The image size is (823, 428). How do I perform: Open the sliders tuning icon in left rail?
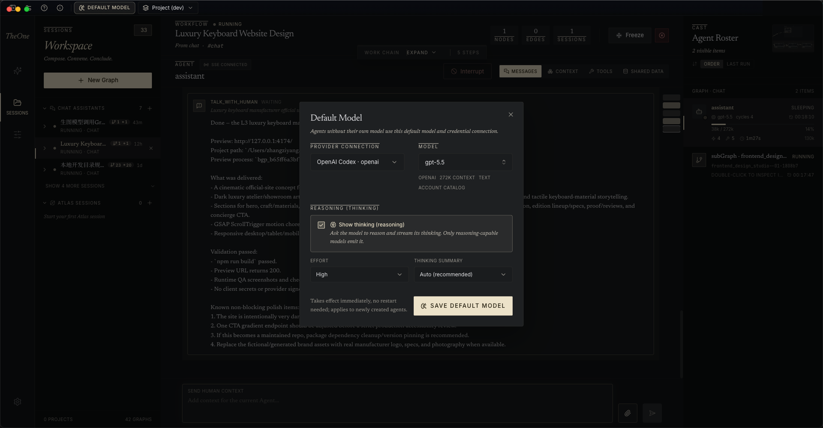18,134
